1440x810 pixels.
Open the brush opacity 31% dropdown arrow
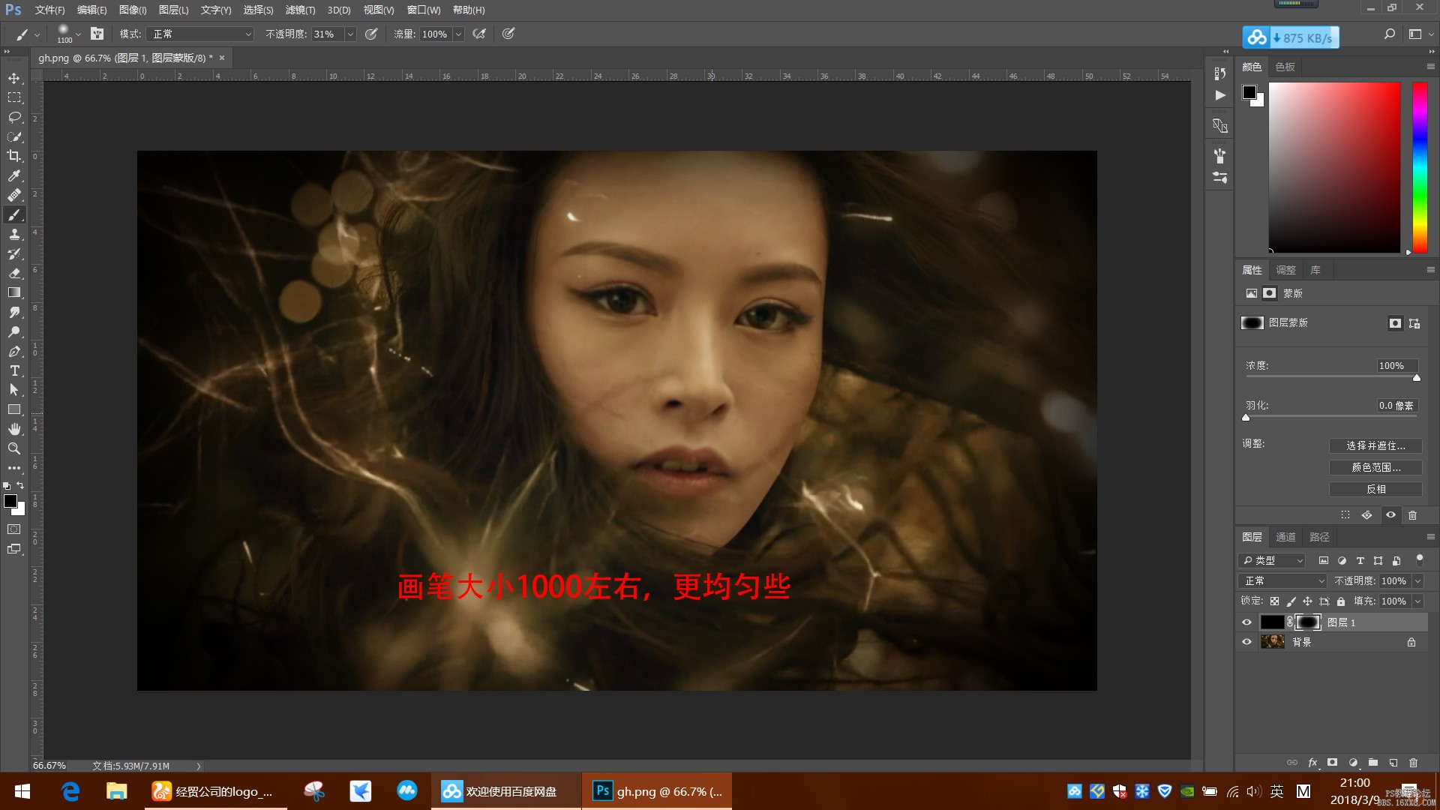pos(350,34)
